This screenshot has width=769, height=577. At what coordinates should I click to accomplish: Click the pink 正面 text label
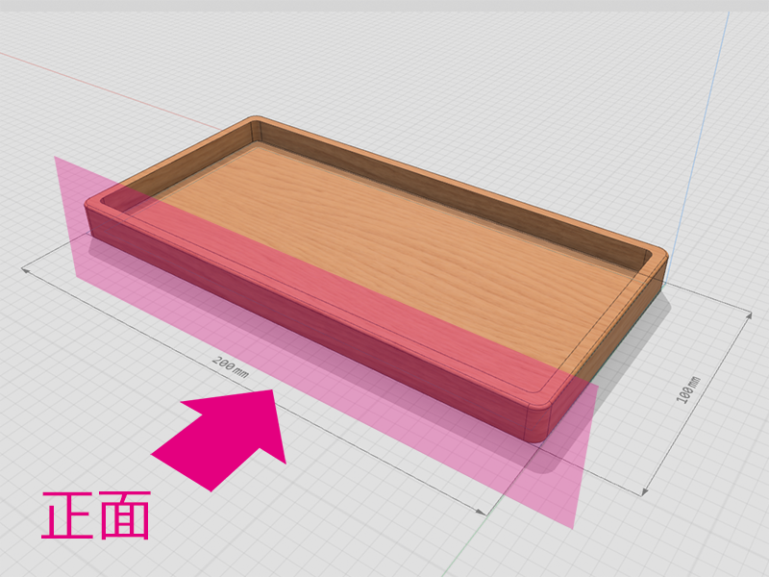click(x=95, y=516)
